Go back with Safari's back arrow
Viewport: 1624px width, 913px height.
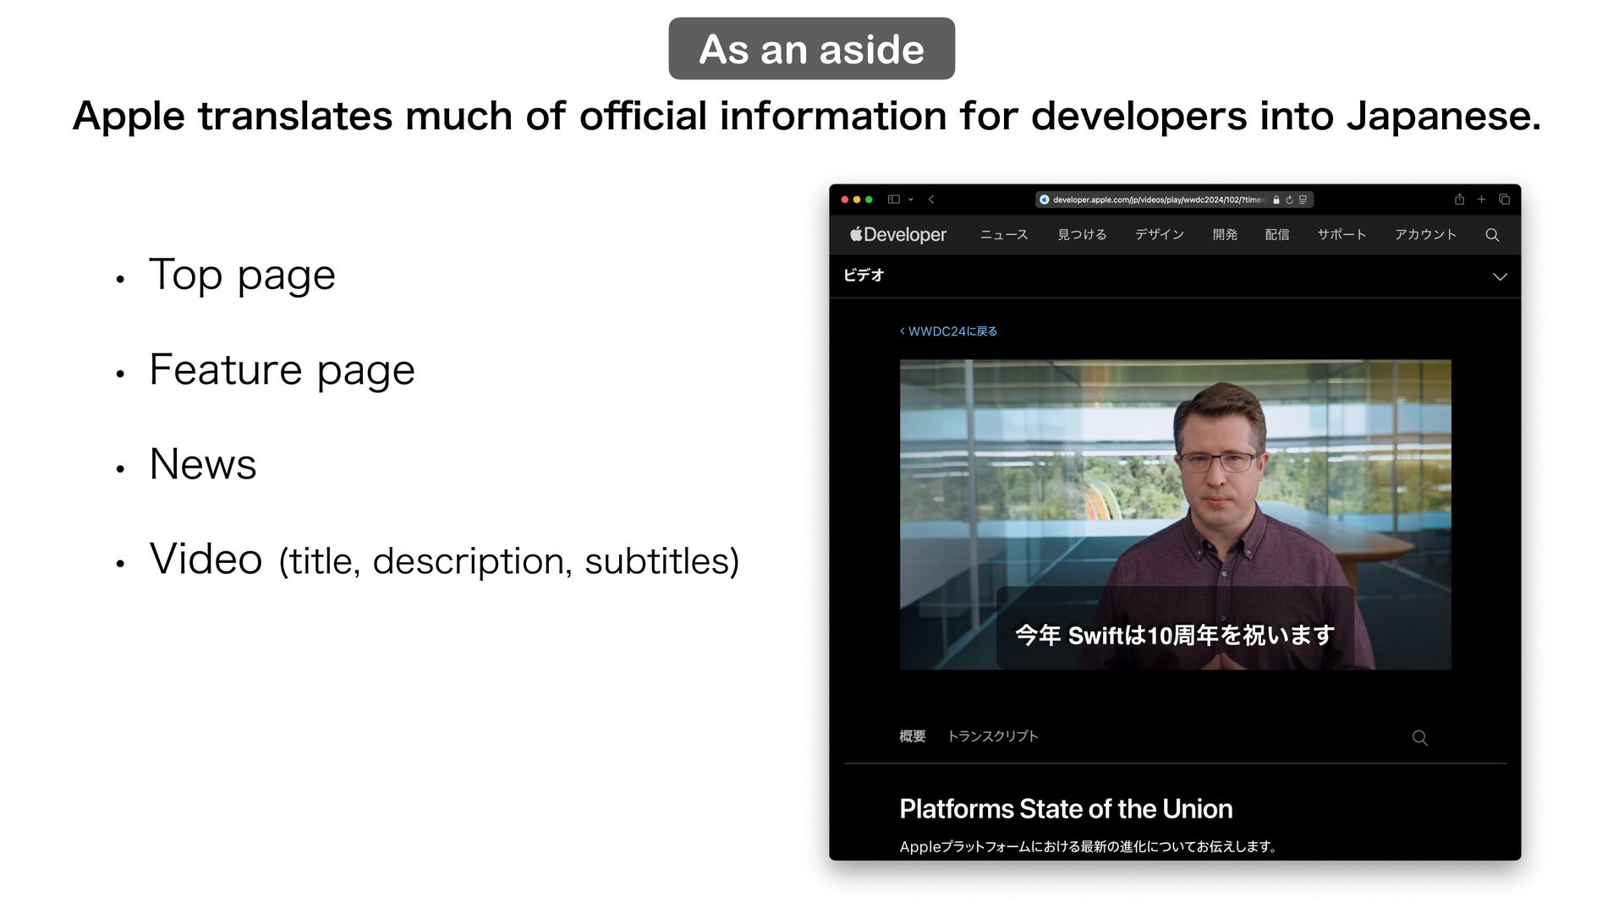[x=931, y=200]
